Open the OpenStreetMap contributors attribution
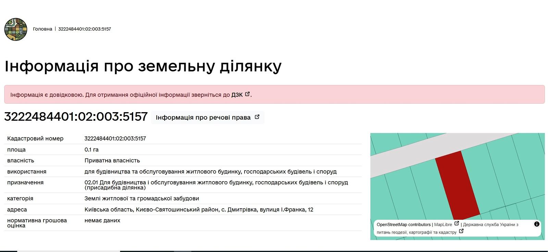Image resolution: width=548 pixels, height=252 pixels. [403, 225]
